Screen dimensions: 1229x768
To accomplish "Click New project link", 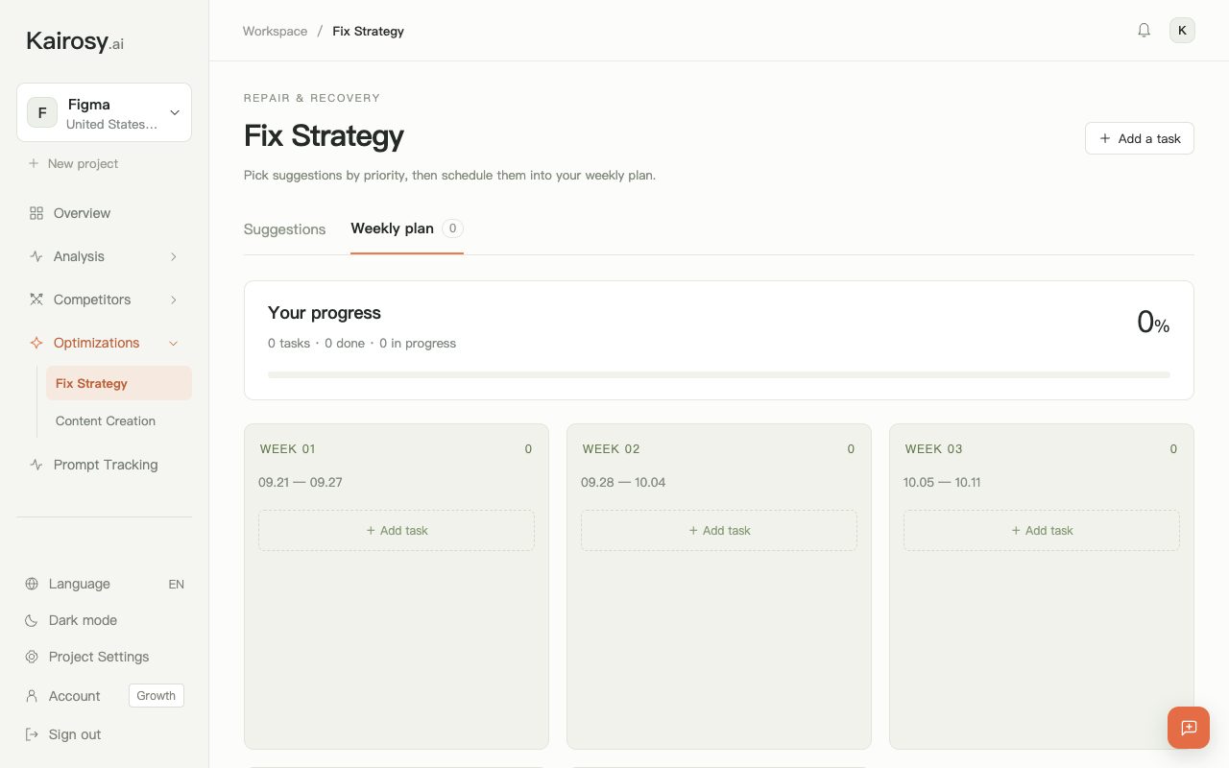I will point(83,163).
